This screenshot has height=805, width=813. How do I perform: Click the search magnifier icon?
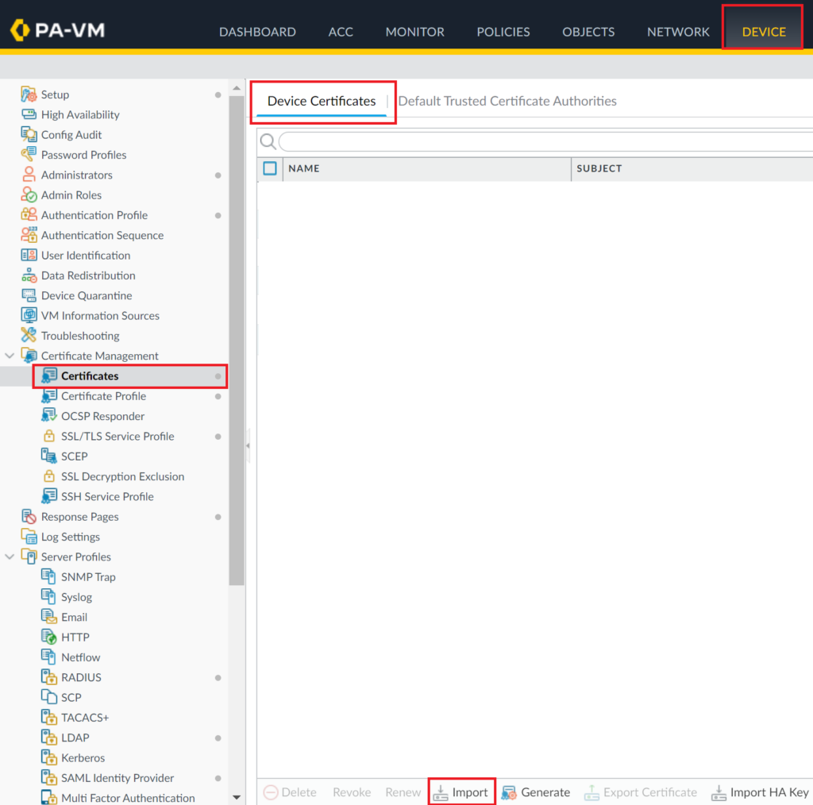point(268,141)
